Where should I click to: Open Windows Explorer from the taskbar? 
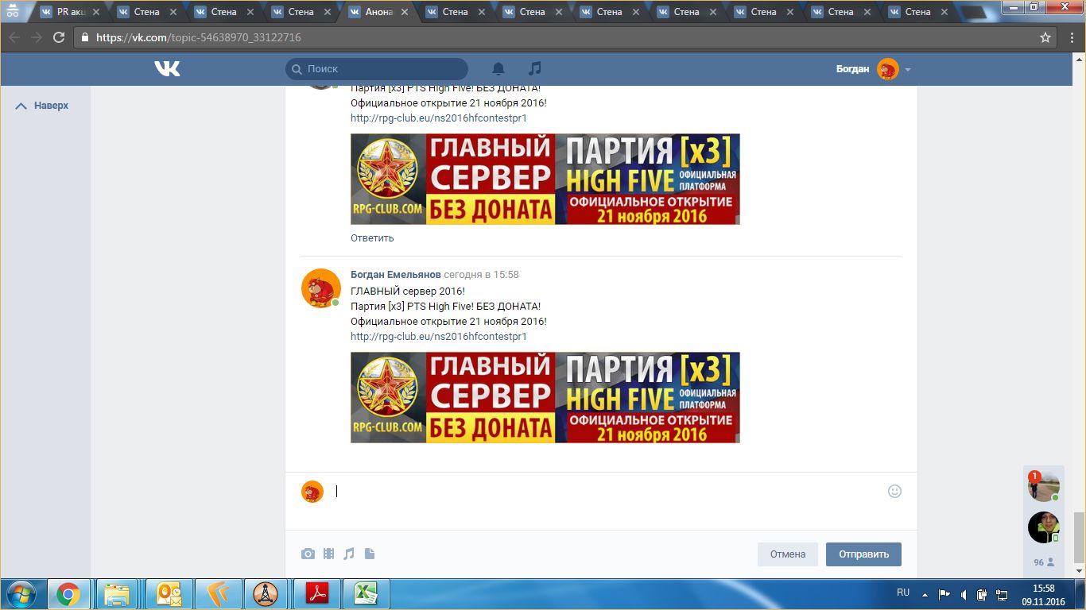point(117,594)
